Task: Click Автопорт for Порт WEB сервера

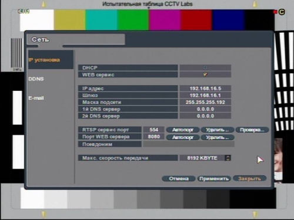Action: pyautogui.click(x=183, y=137)
